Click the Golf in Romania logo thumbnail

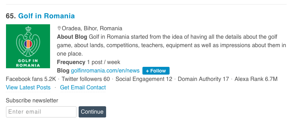click(28, 46)
